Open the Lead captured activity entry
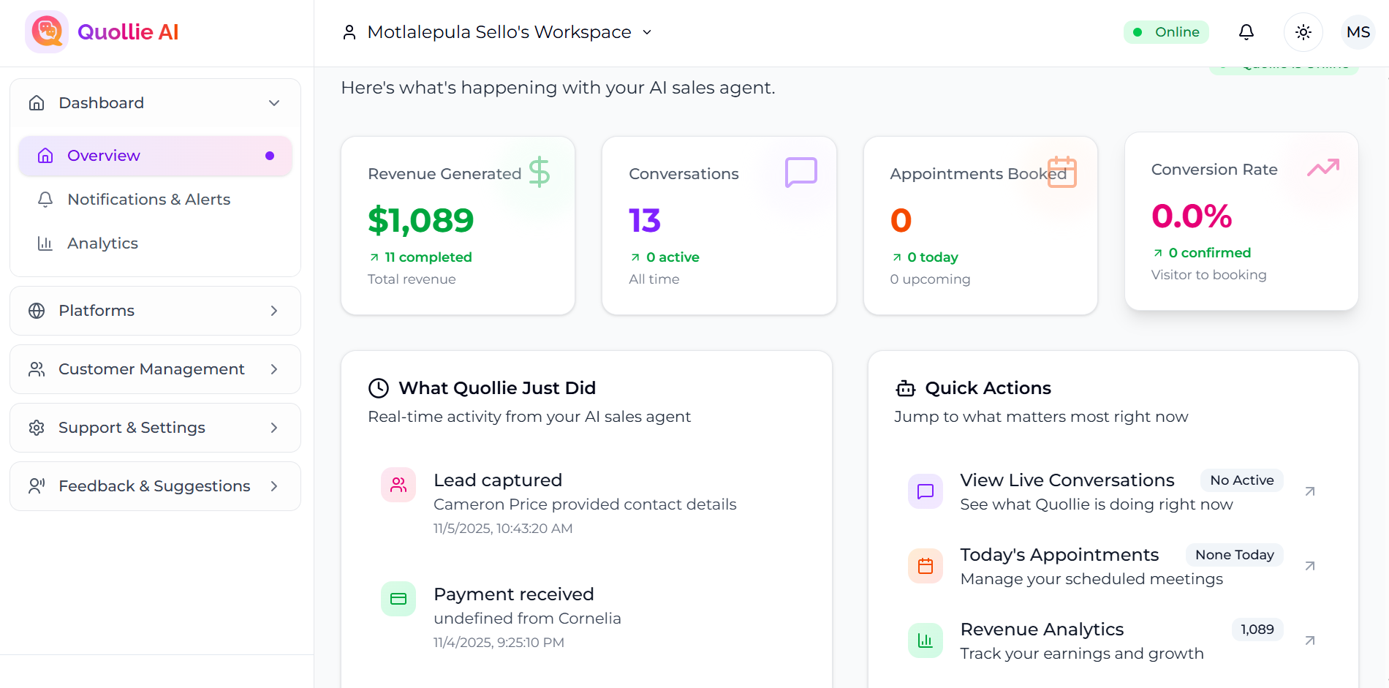The image size is (1389, 688). point(586,503)
